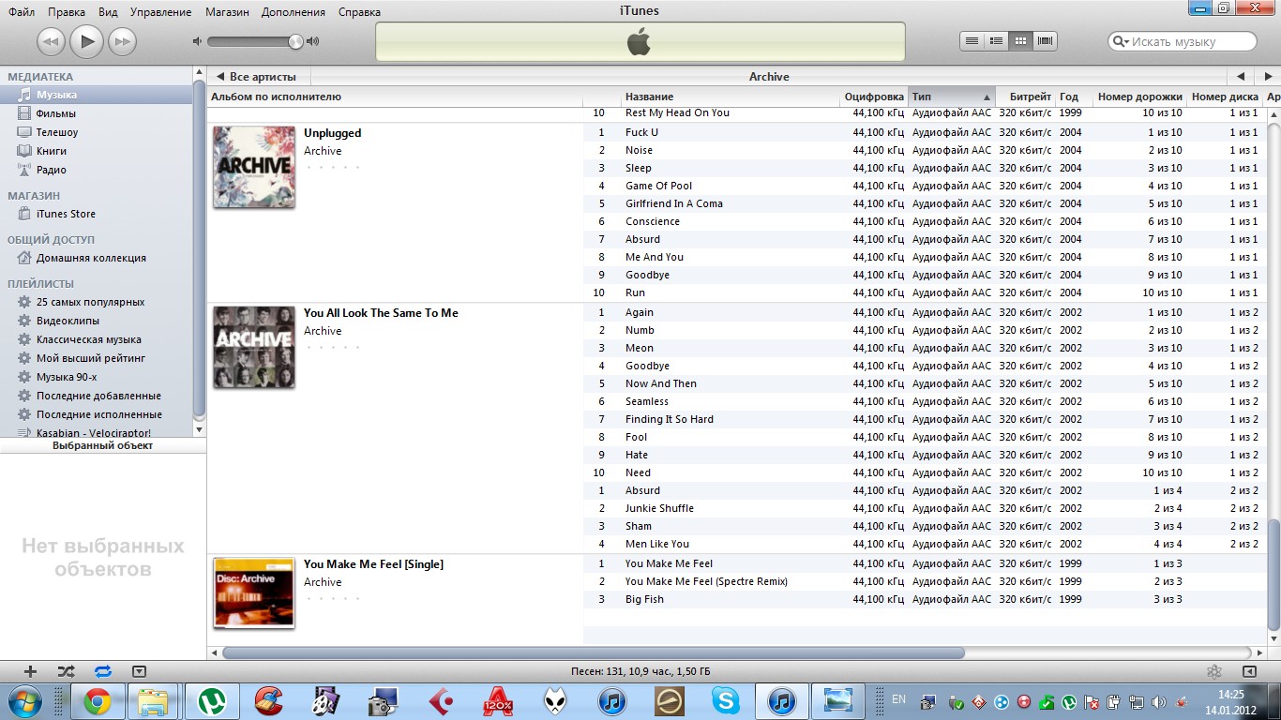Open Windows Start menu
The height and width of the screenshot is (720, 1281).
coord(24,701)
